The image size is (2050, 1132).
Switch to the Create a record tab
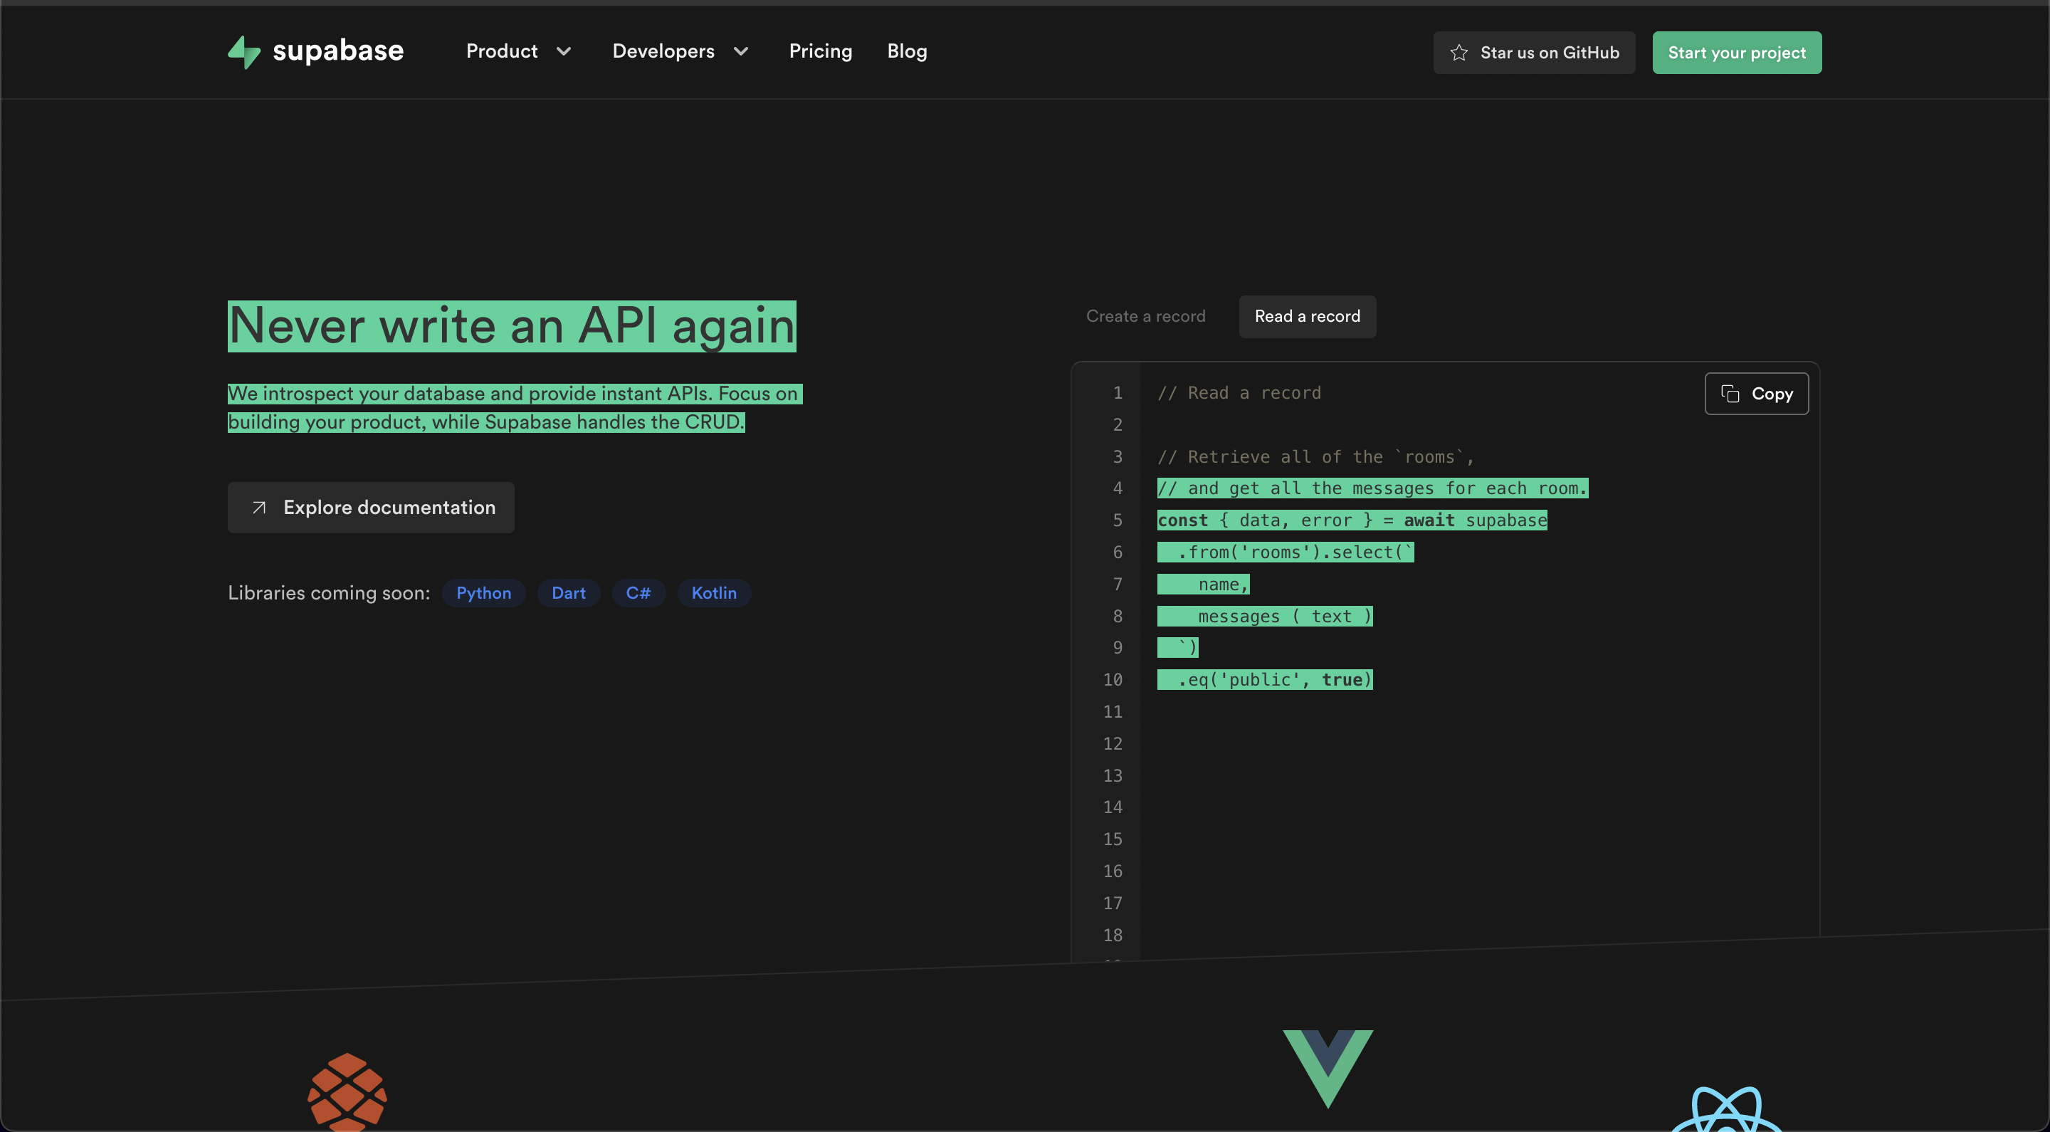[x=1145, y=316]
